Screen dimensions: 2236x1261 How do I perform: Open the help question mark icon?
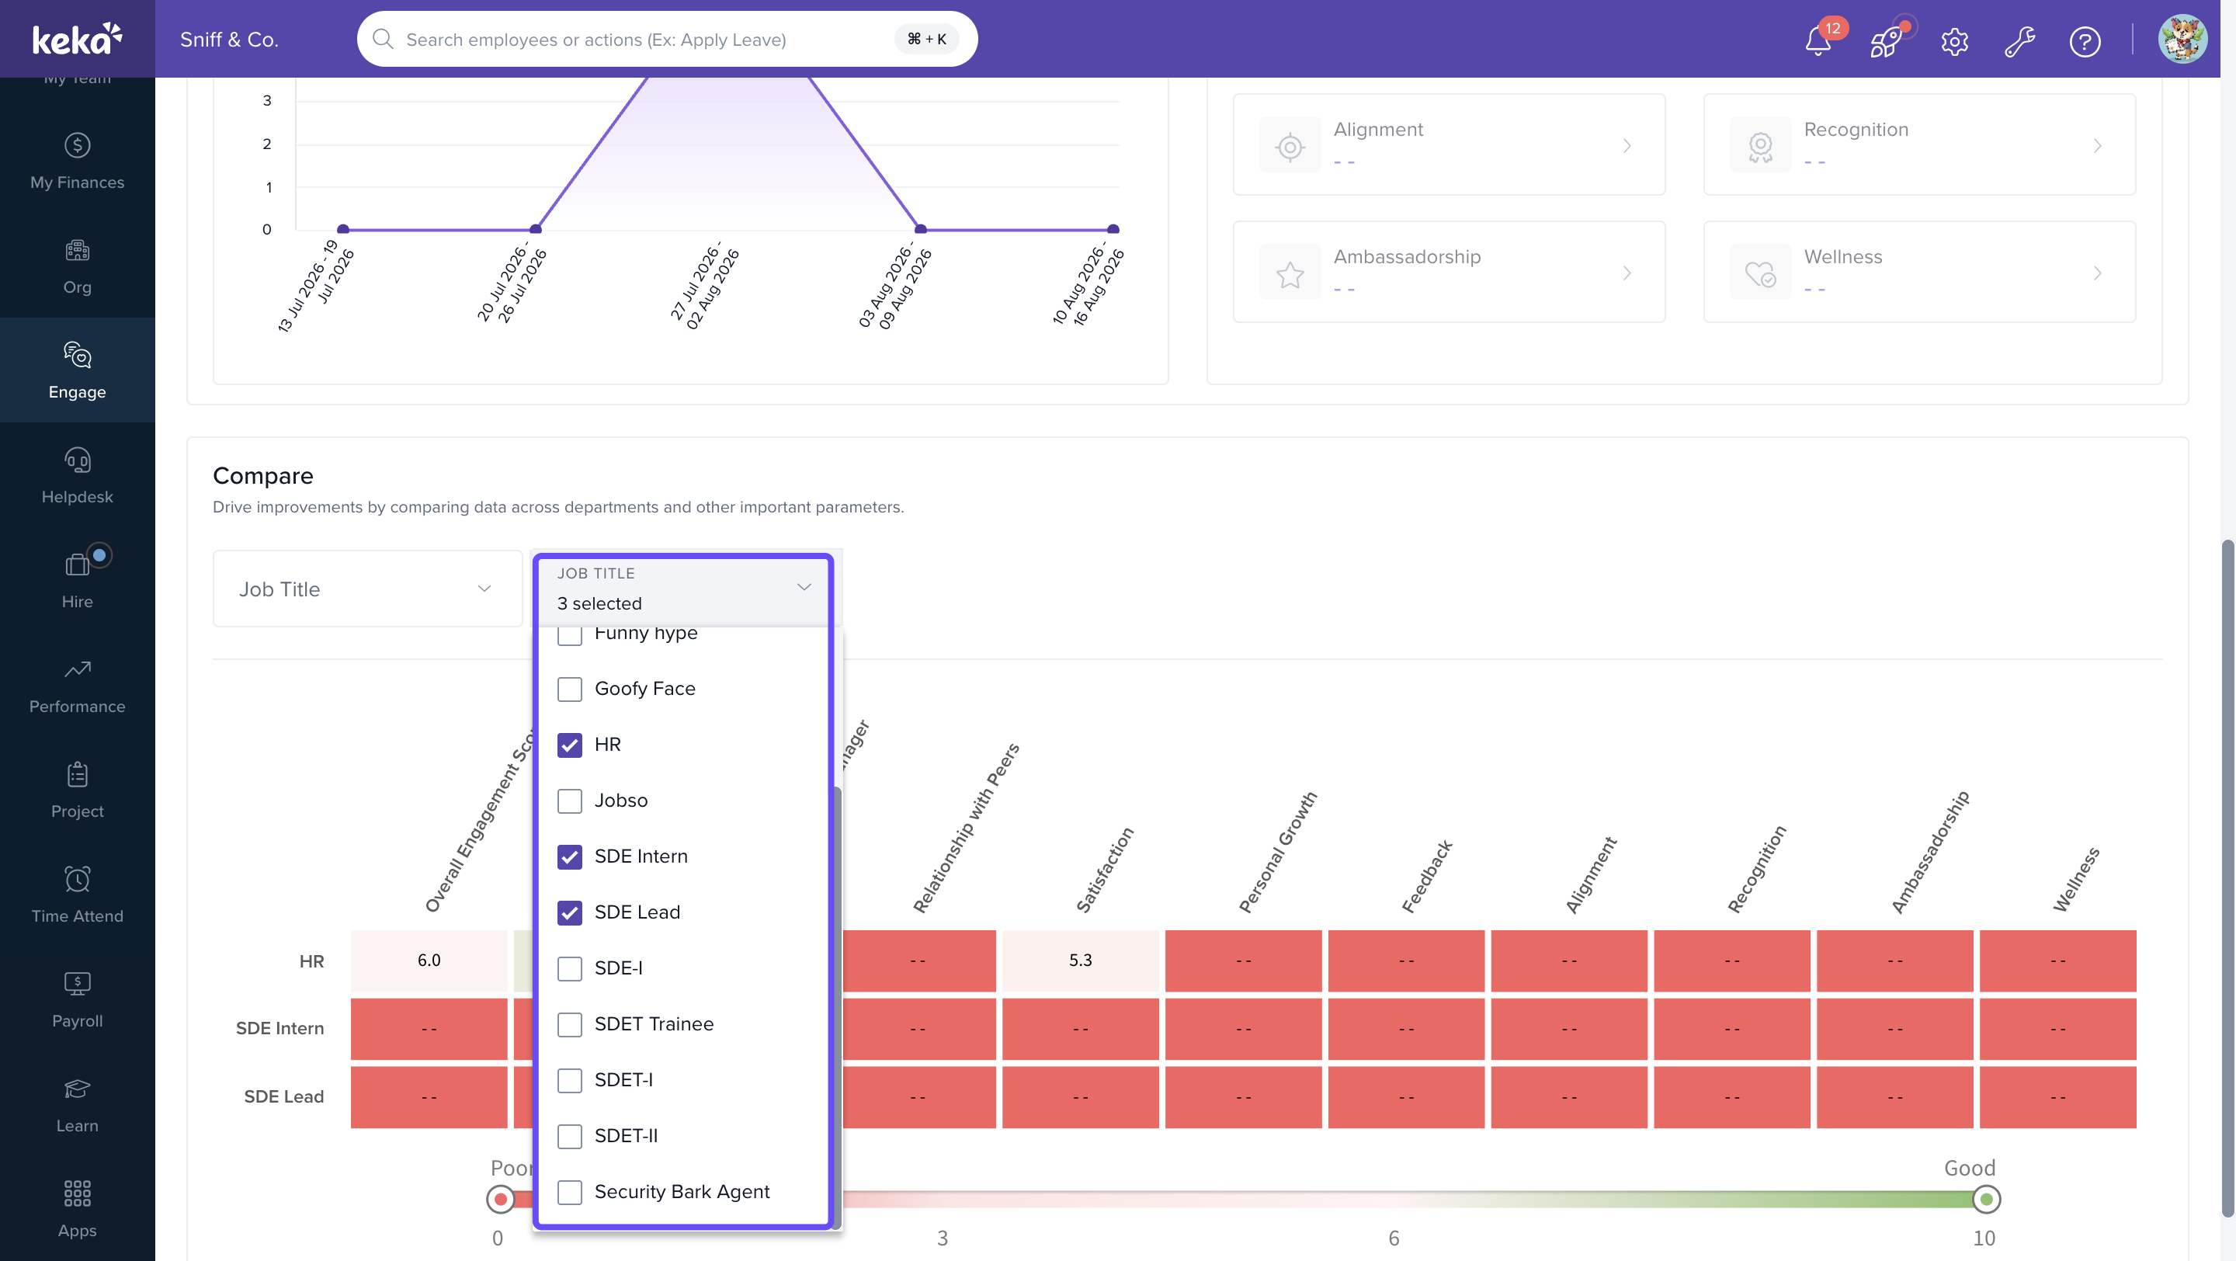(2085, 41)
